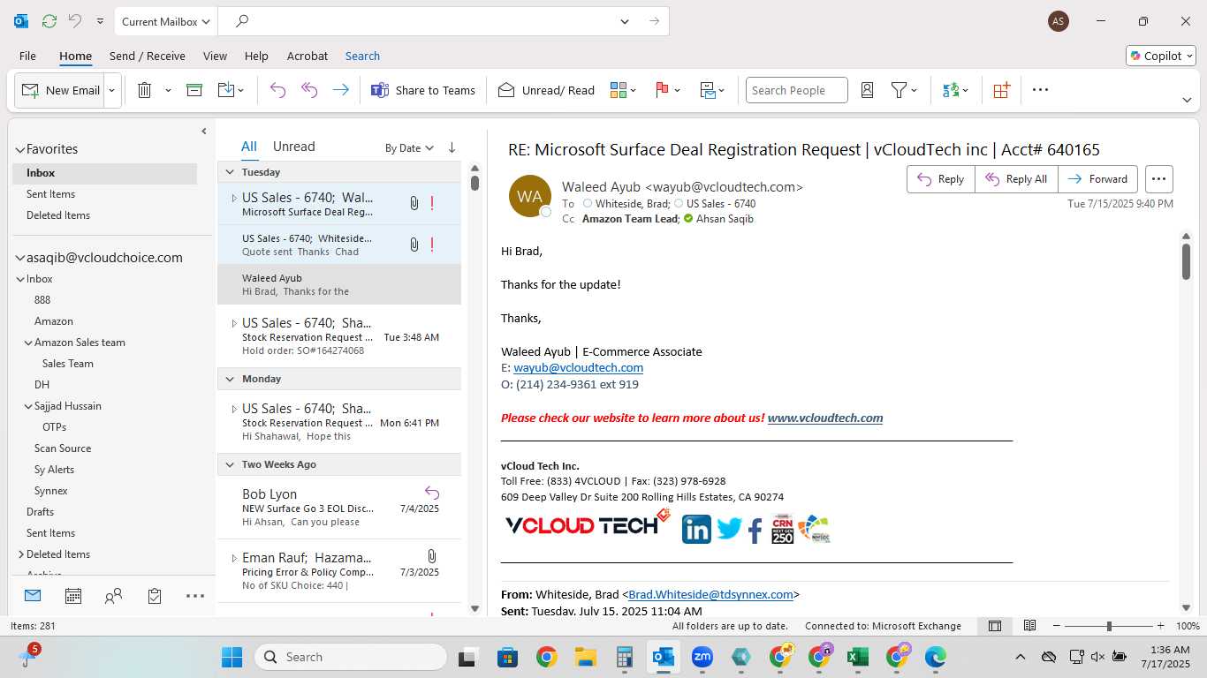Viewport: 1207px width, 678px height.
Task: Click the All Apps add-ins icon
Action: click(x=1001, y=90)
